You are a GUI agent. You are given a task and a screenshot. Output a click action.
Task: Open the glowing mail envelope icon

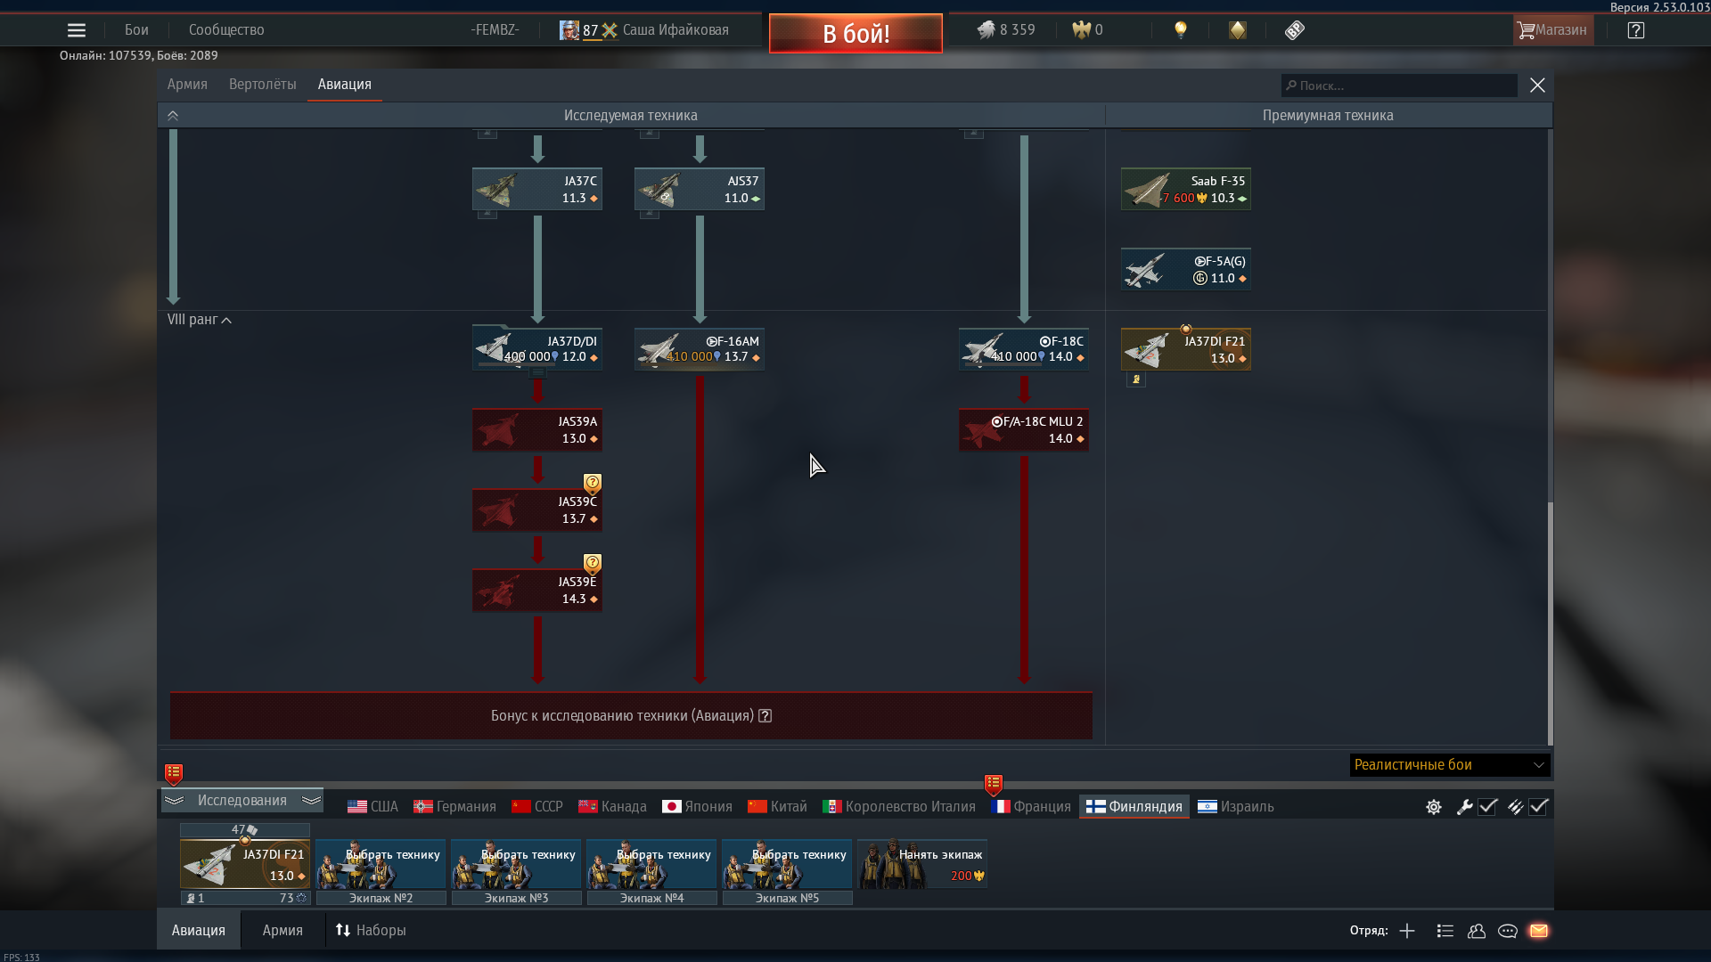click(1539, 931)
